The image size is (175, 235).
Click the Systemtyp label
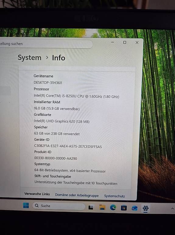42,164
